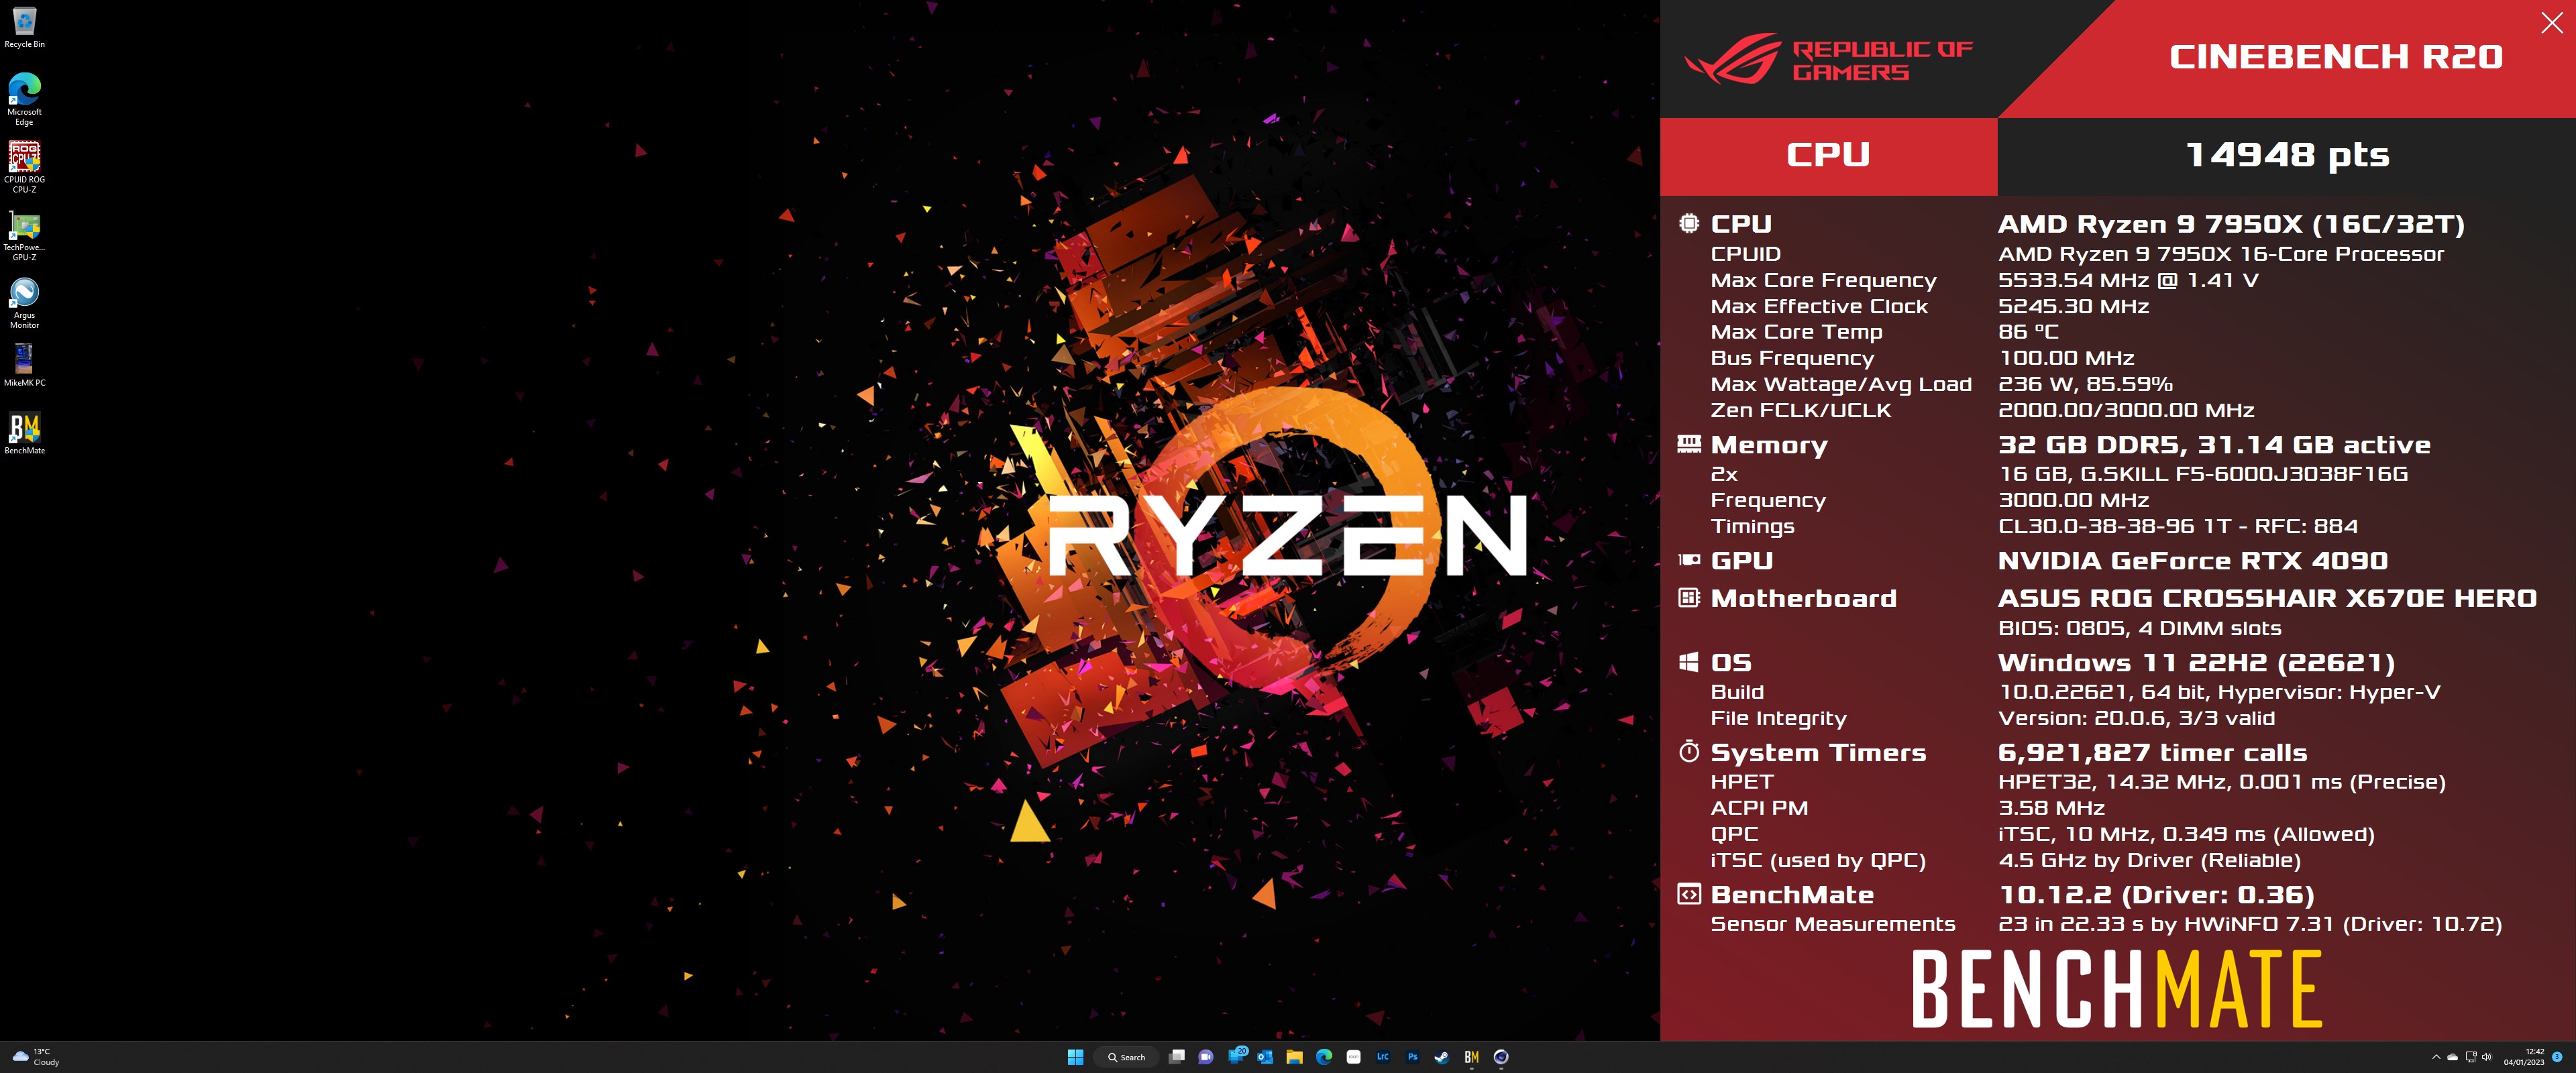This screenshot has height=1073, width=2576.
Task: Click the BenchMate section code icon
Action: (1689, 894)
